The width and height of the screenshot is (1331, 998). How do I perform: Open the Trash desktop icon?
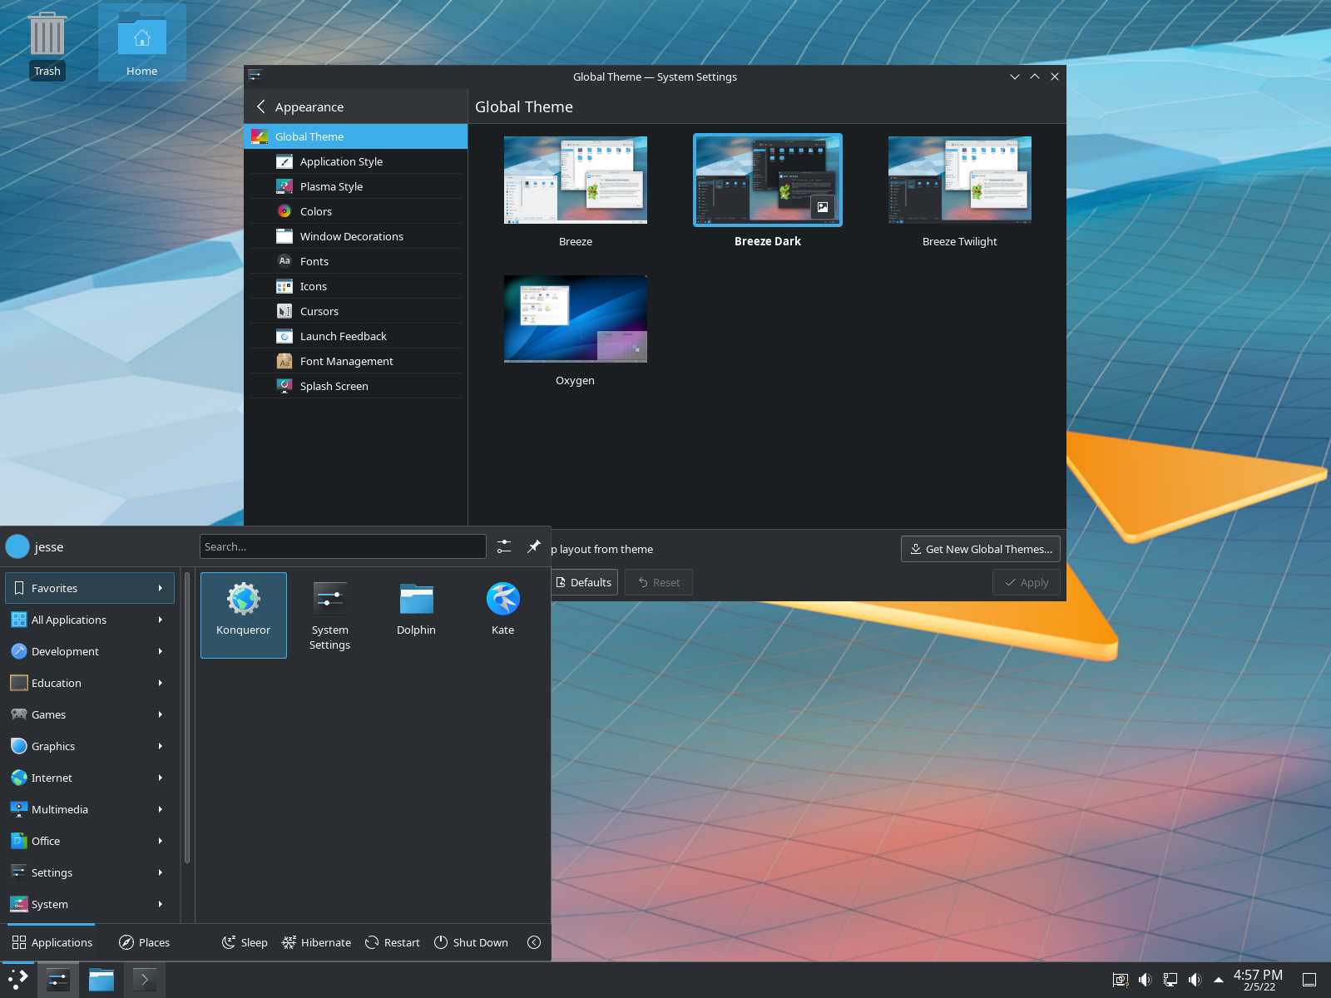point(47,46)
